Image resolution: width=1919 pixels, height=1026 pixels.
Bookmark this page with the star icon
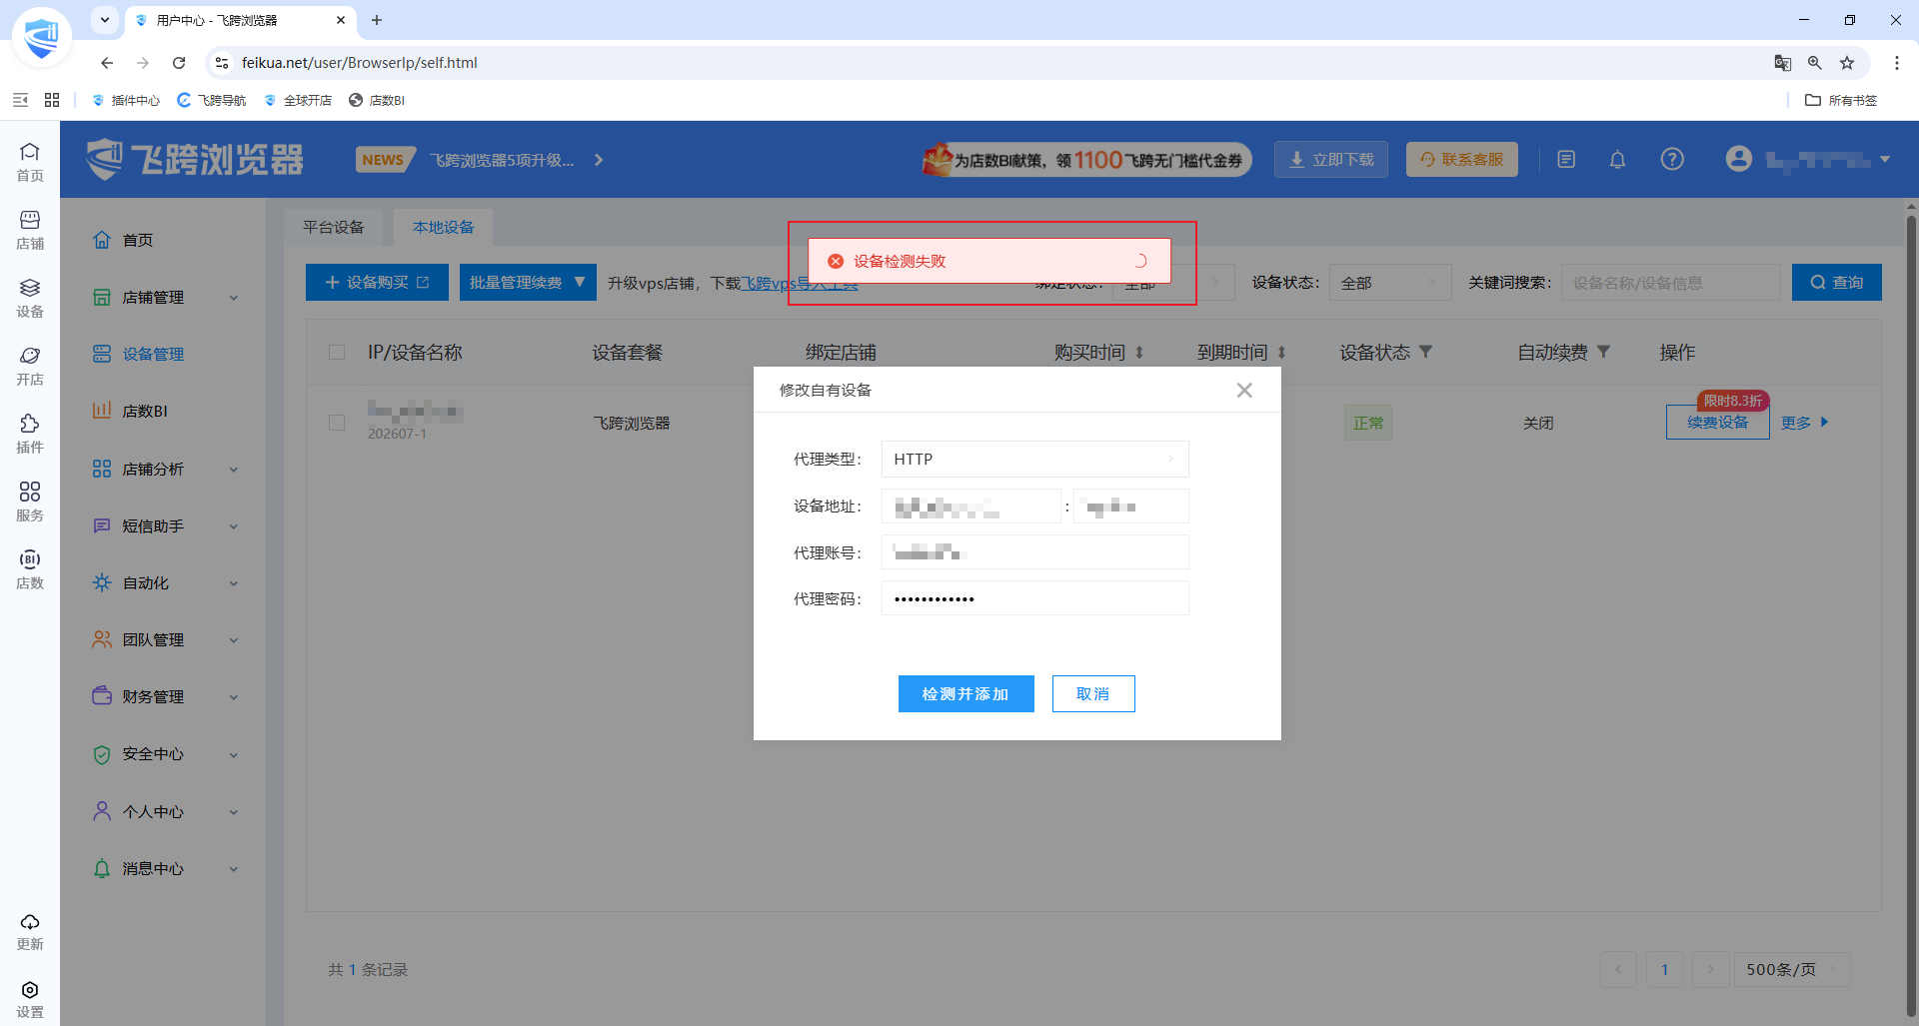[x=1847, y=63]
